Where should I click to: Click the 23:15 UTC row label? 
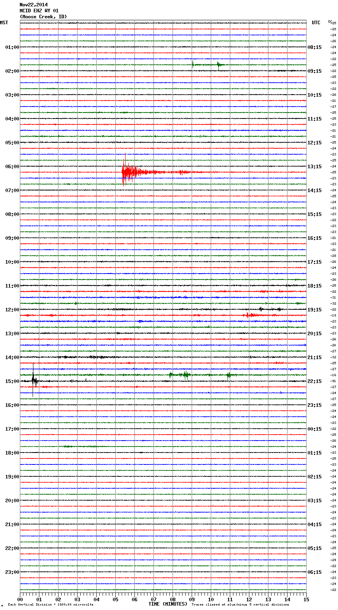click(x=315, y=405)
